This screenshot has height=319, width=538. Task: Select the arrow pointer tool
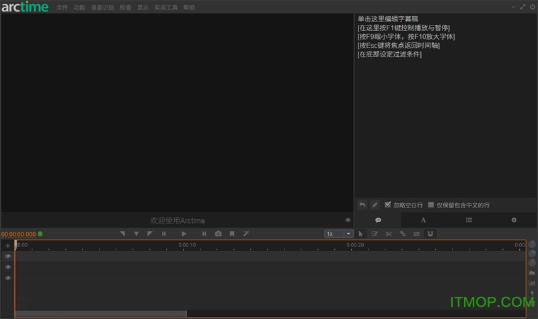click(360, 234)
